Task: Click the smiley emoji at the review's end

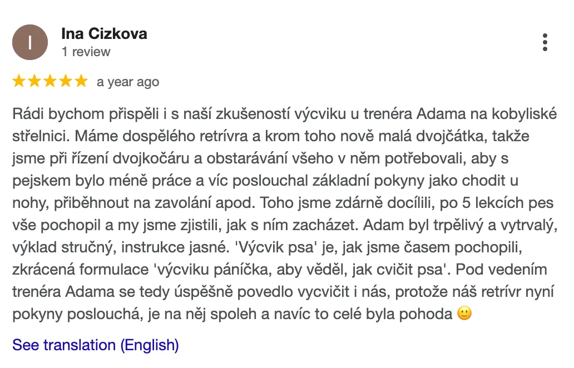Action: pos(463,312)
